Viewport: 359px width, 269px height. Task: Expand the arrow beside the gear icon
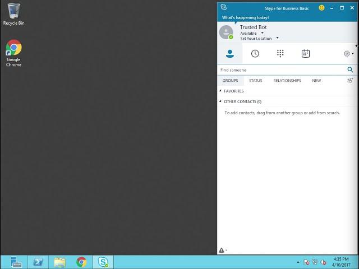(353, 54)
